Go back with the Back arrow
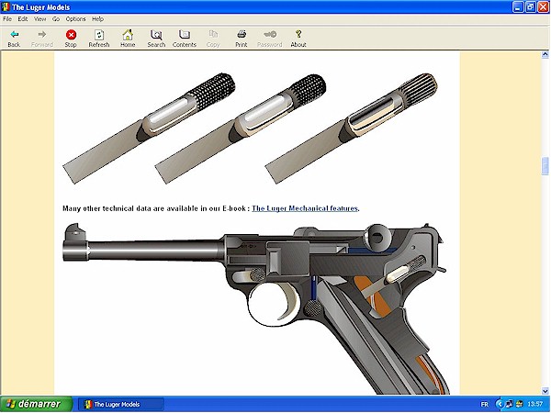551x413 pixels. pos(14,39)
